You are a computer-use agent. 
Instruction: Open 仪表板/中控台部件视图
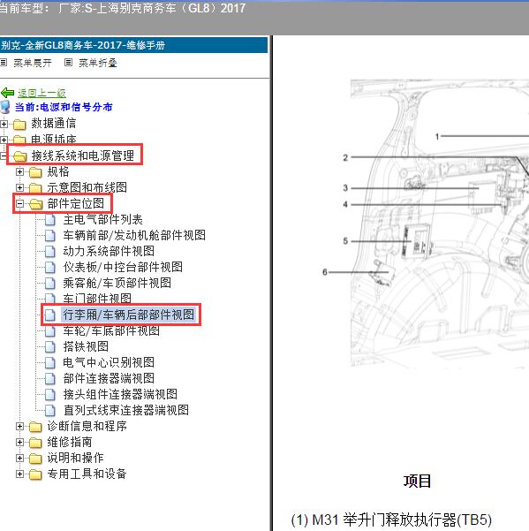123,267
